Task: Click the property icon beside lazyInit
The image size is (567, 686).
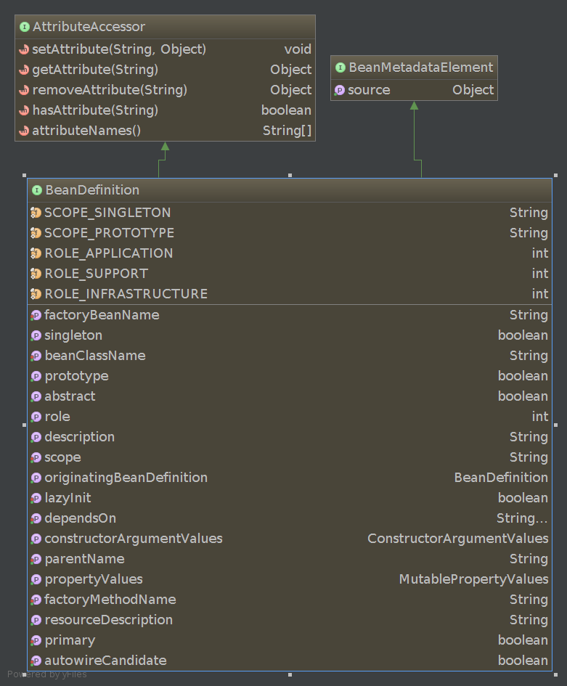Action: [36, 498]
